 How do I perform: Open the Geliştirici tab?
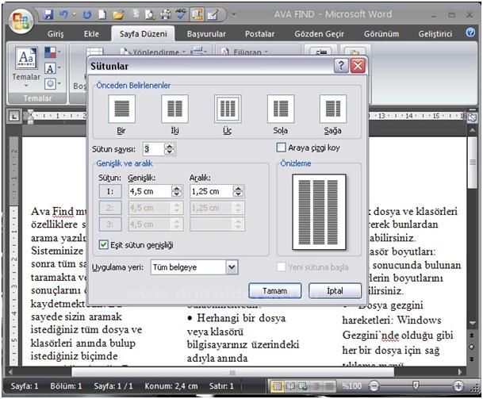click(x=435, y=34)
